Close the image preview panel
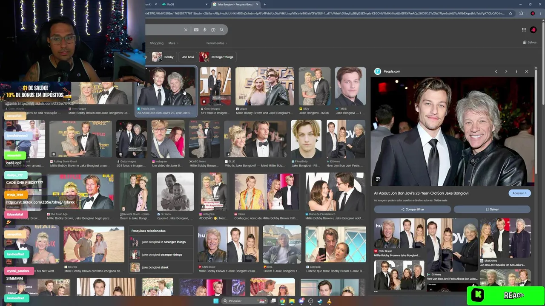Viewport: 545px width, 306px height. point(527,71)
